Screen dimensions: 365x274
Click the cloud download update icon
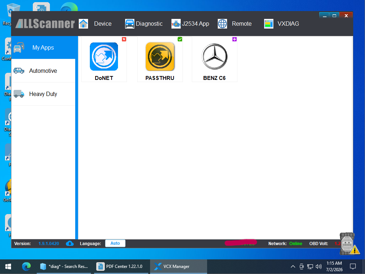click(x=70, y=243)
